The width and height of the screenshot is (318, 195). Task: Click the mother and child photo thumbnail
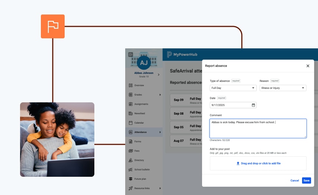(x=57, y=140)
